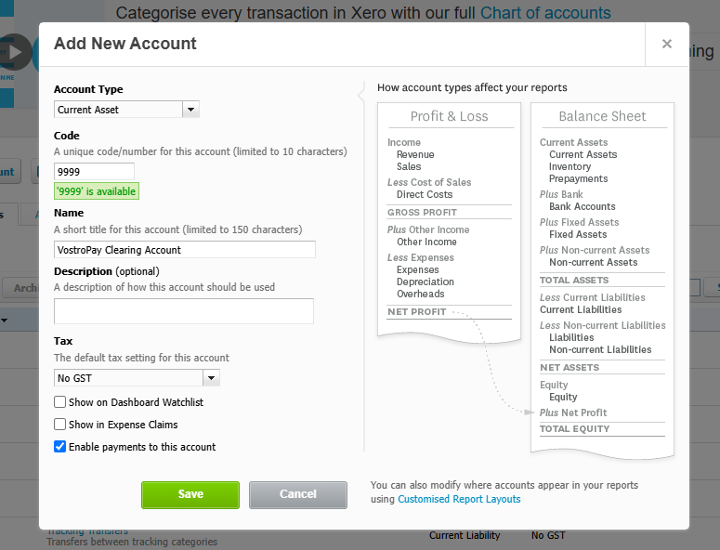Screen dimensions: 720x550
Task: Click the "'9999' is available" message
Action: pos(97,191)
